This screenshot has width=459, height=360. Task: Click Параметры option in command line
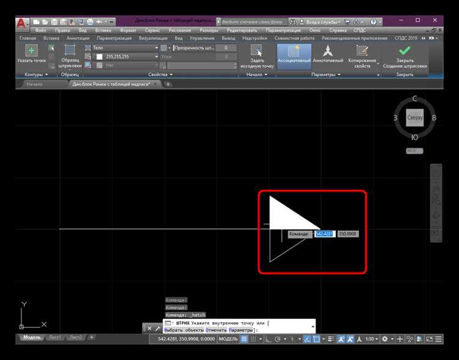(241, 330)
